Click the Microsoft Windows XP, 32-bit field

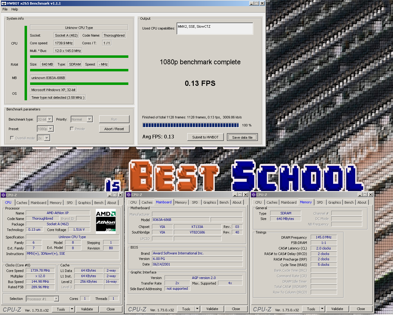click(x=53, y=90)
